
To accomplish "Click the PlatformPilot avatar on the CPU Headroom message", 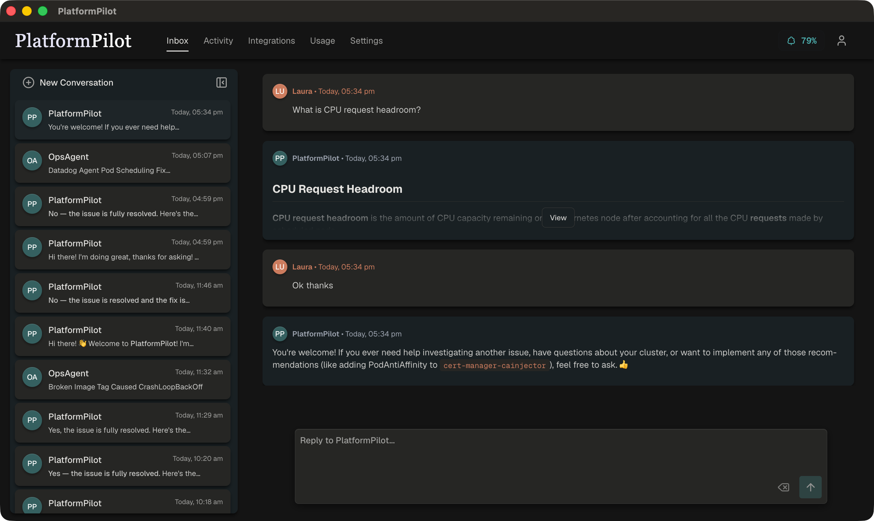I will [x=279, y=158].
